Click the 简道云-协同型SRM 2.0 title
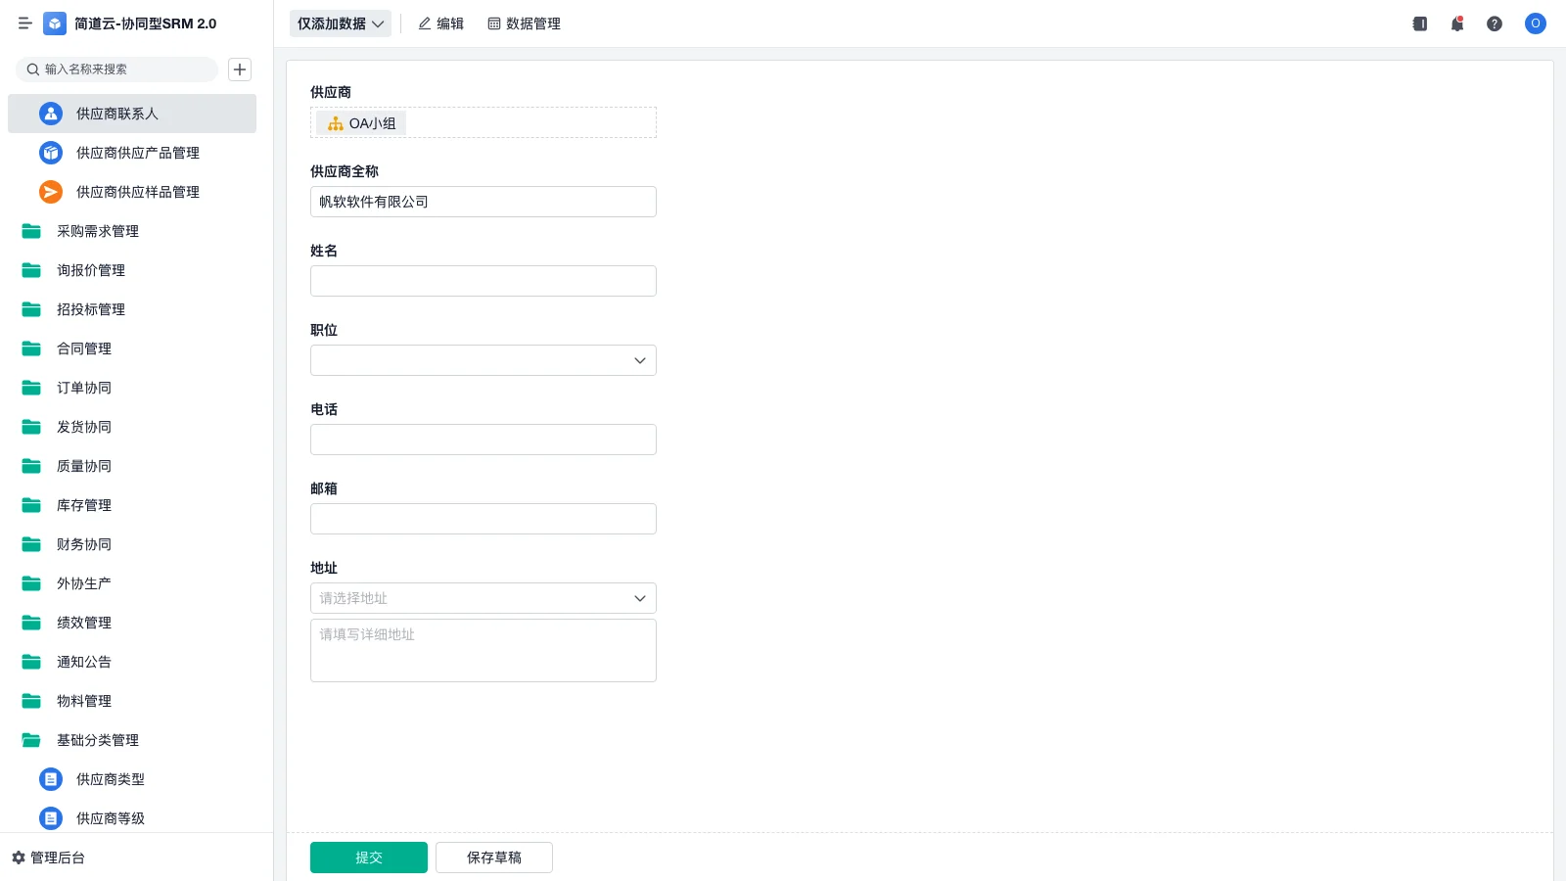 click(146, 23)
